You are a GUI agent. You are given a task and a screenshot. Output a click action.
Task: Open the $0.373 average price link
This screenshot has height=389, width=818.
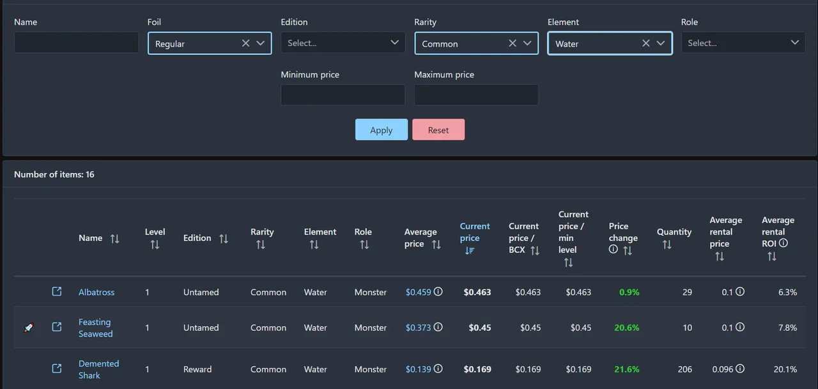(x=419, y=328)
